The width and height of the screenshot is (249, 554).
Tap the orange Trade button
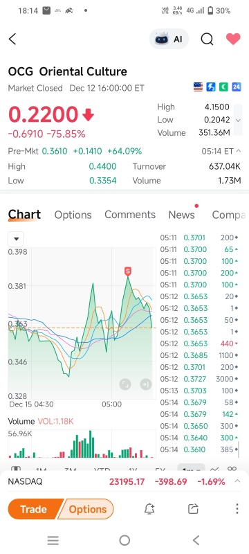coord(34,509)
